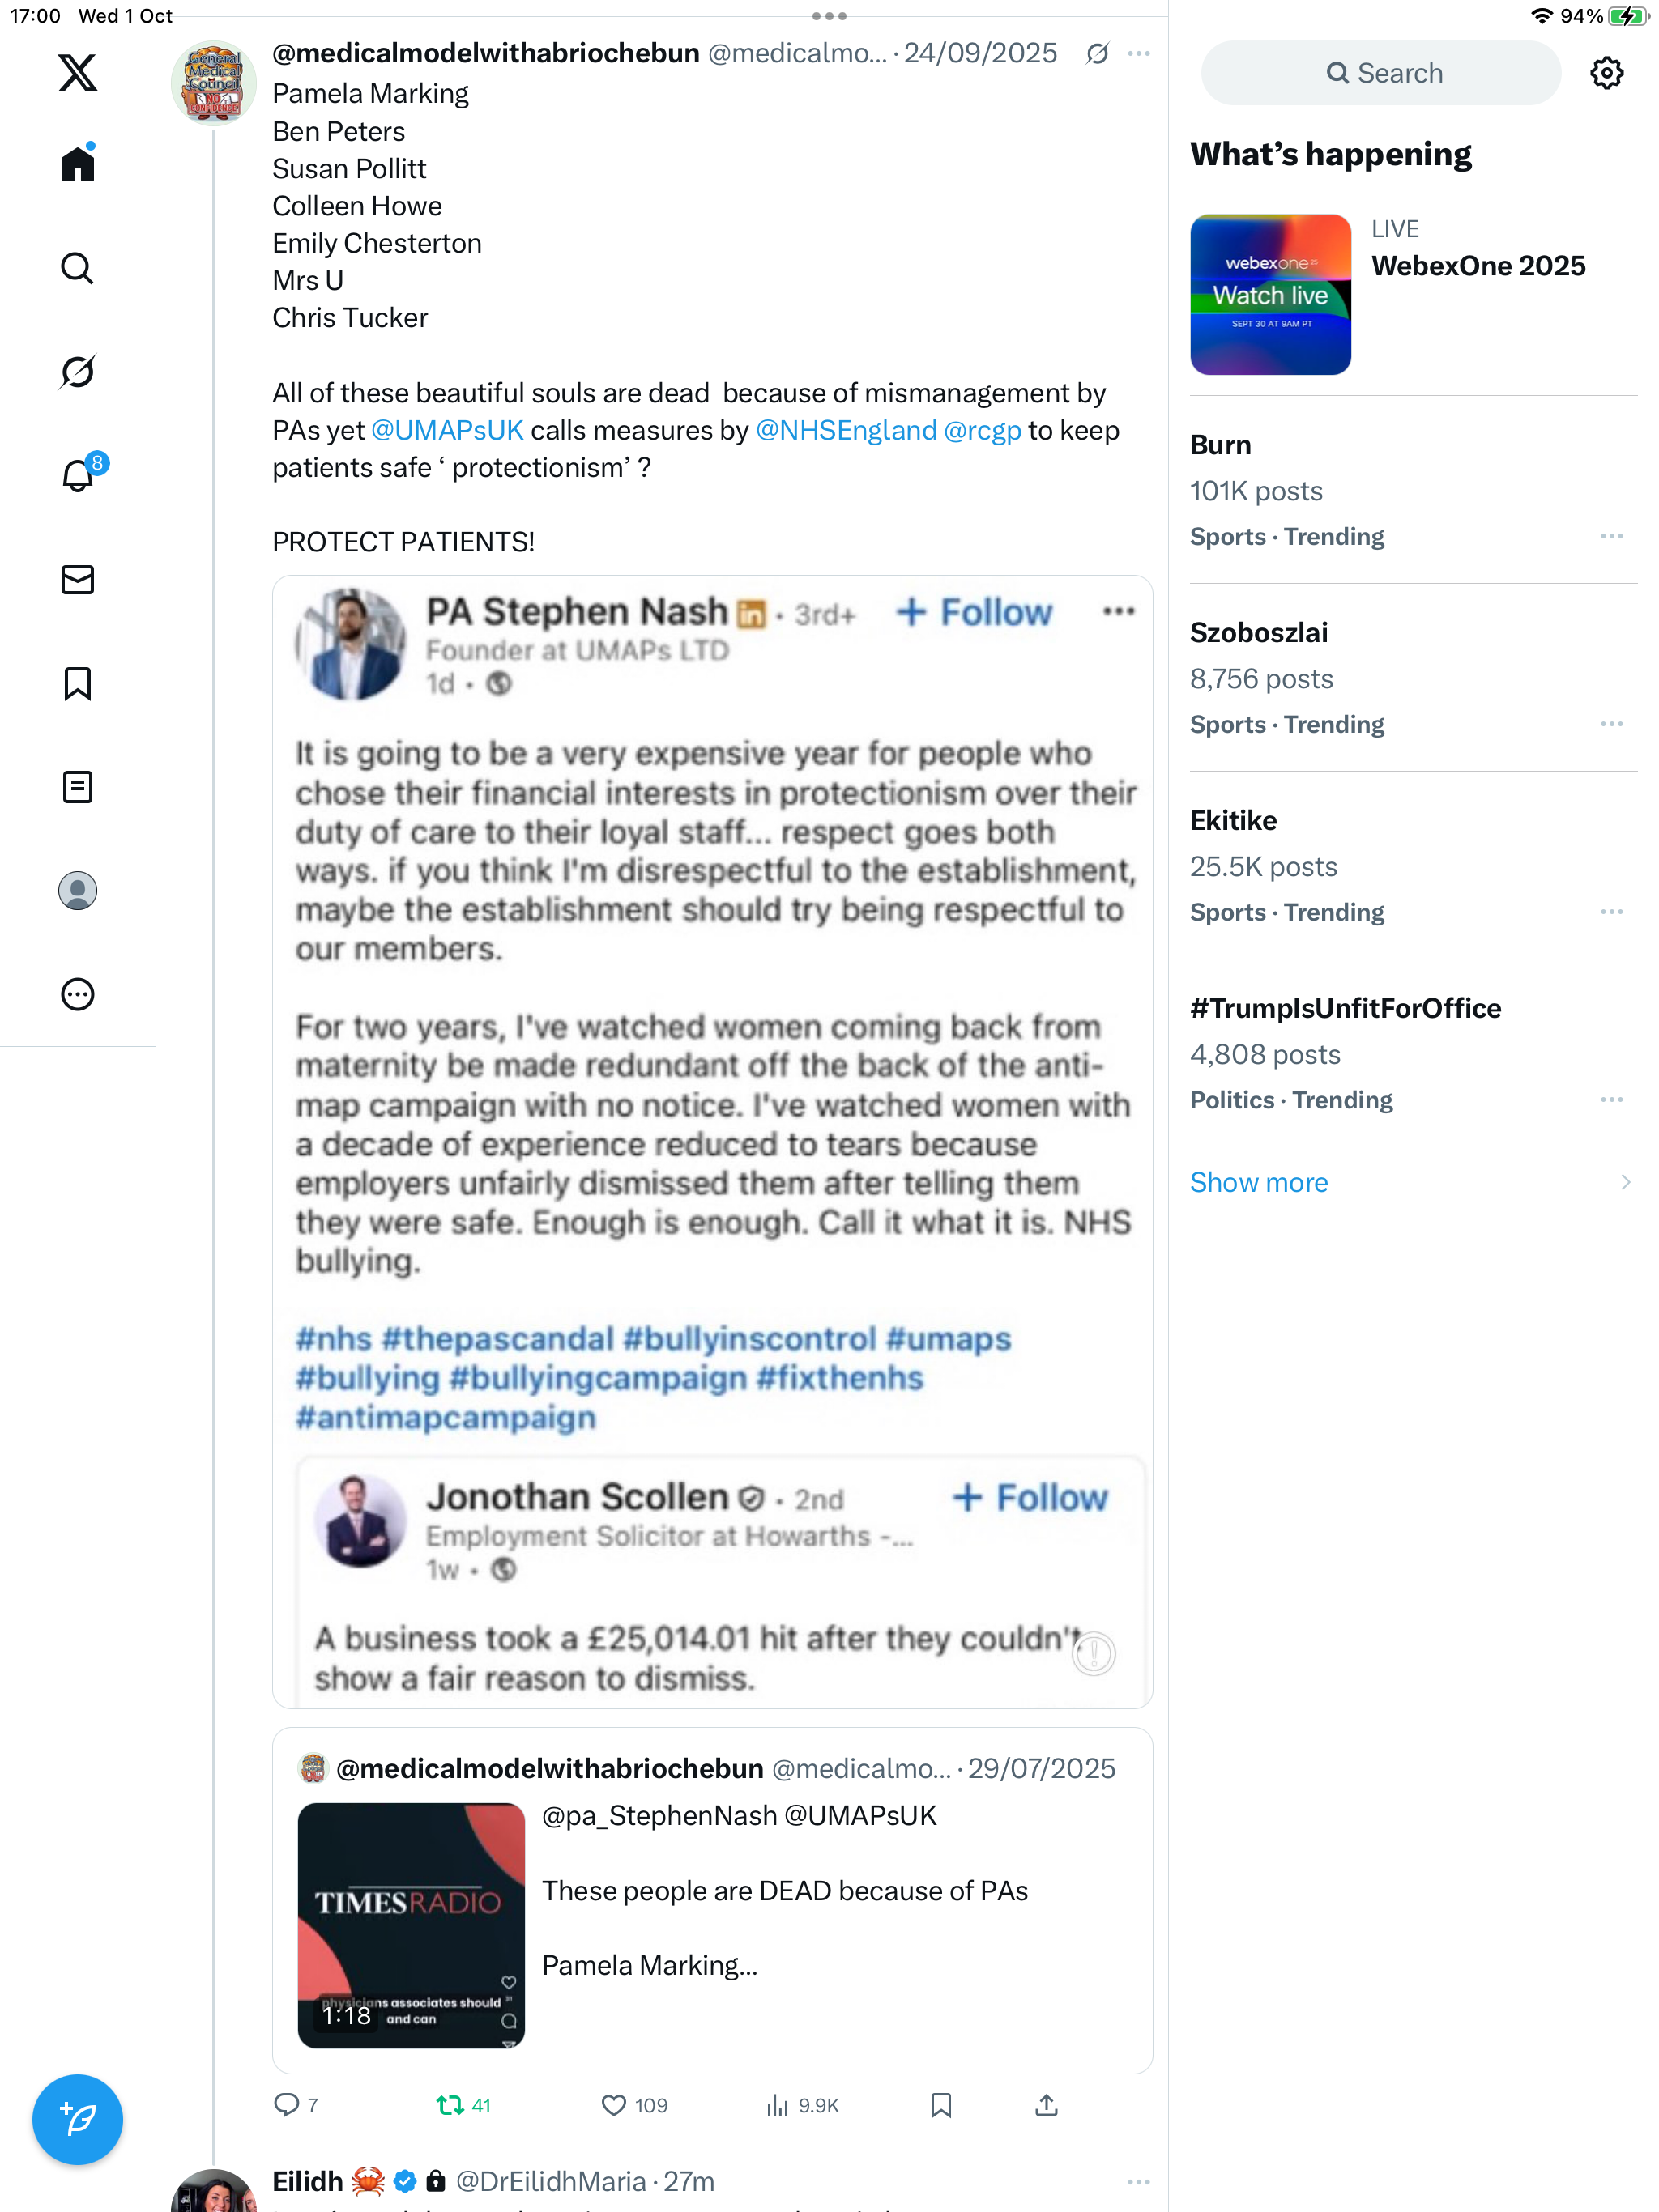The width and height of the screenshot is (1659, 2212).
Task: Play the Times Radio video thumbnail
Action: [412, 1925]
